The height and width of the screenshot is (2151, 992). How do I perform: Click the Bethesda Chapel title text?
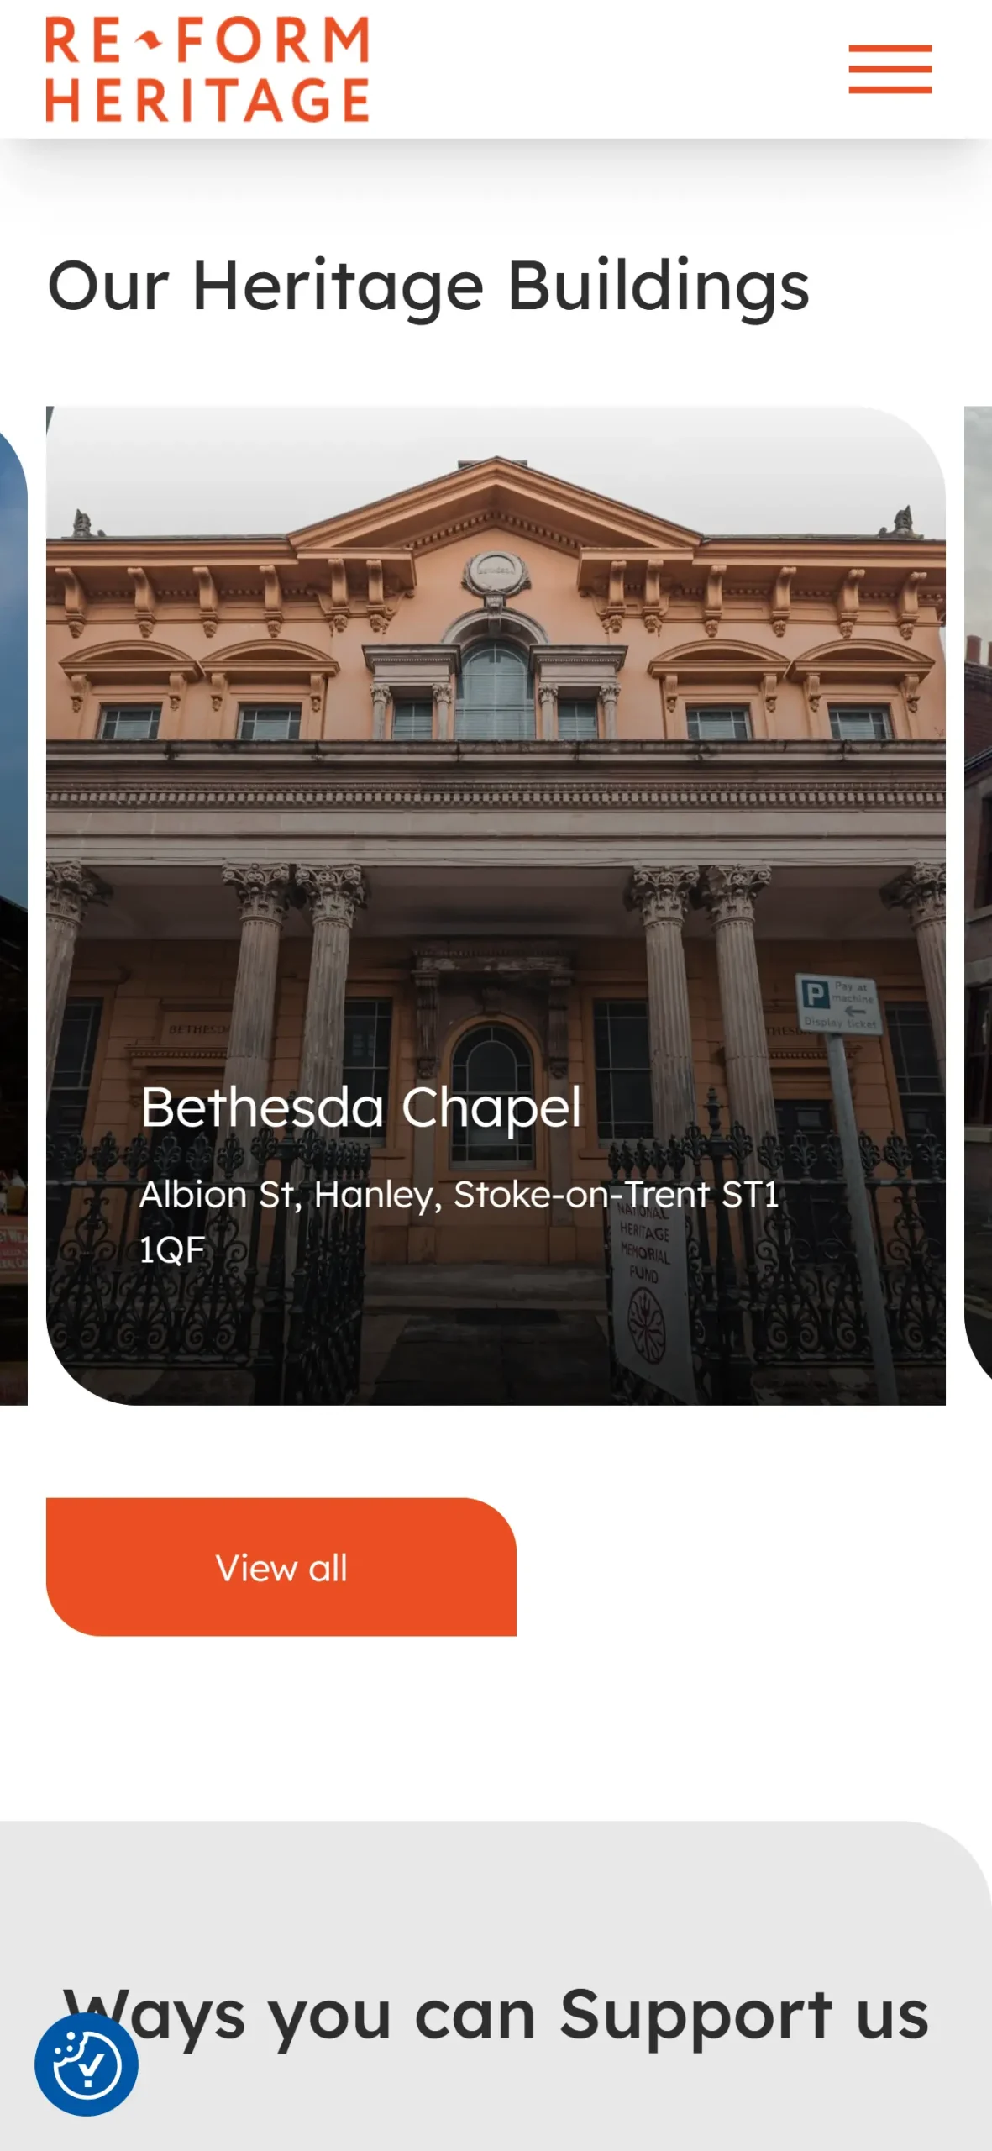pyautogui.click(x=360, y=1107)
